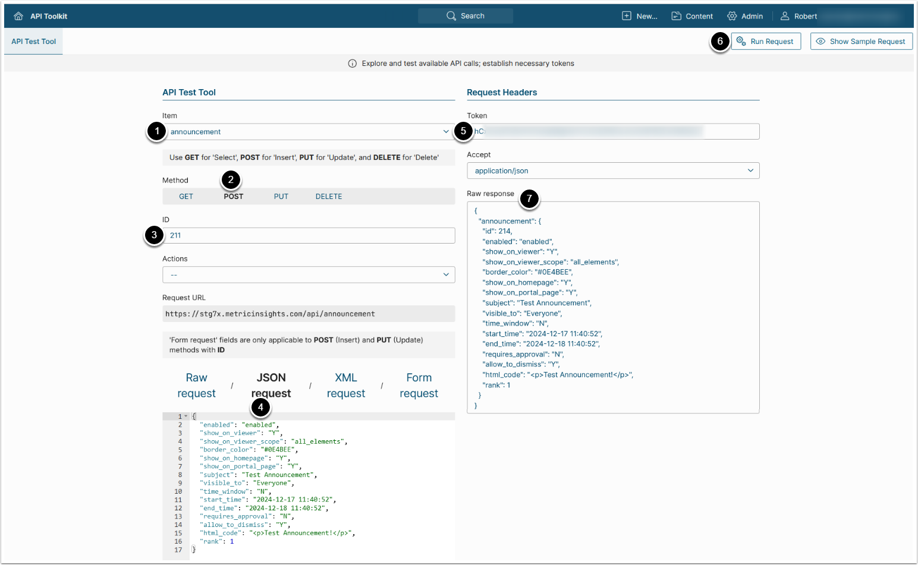
Task: Open Content folder icon in top bar
Action: point(676,16)
